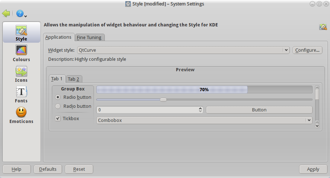Click the preview vertical scrollbar handle
The width and height of the screenshot is (330, 178).
[317, 94]
